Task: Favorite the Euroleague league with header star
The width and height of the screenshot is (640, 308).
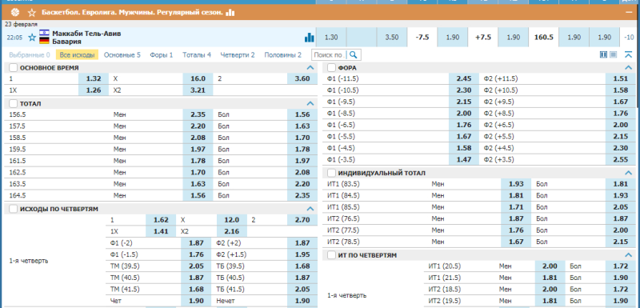Action: click(x=32, y=13)
